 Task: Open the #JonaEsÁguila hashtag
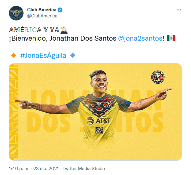[x=43, y=55]
